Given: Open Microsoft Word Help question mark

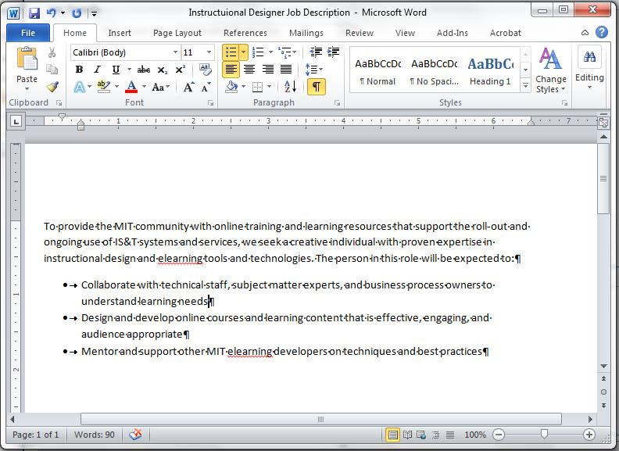Looking at the screenshot, I should coord(601,32).
